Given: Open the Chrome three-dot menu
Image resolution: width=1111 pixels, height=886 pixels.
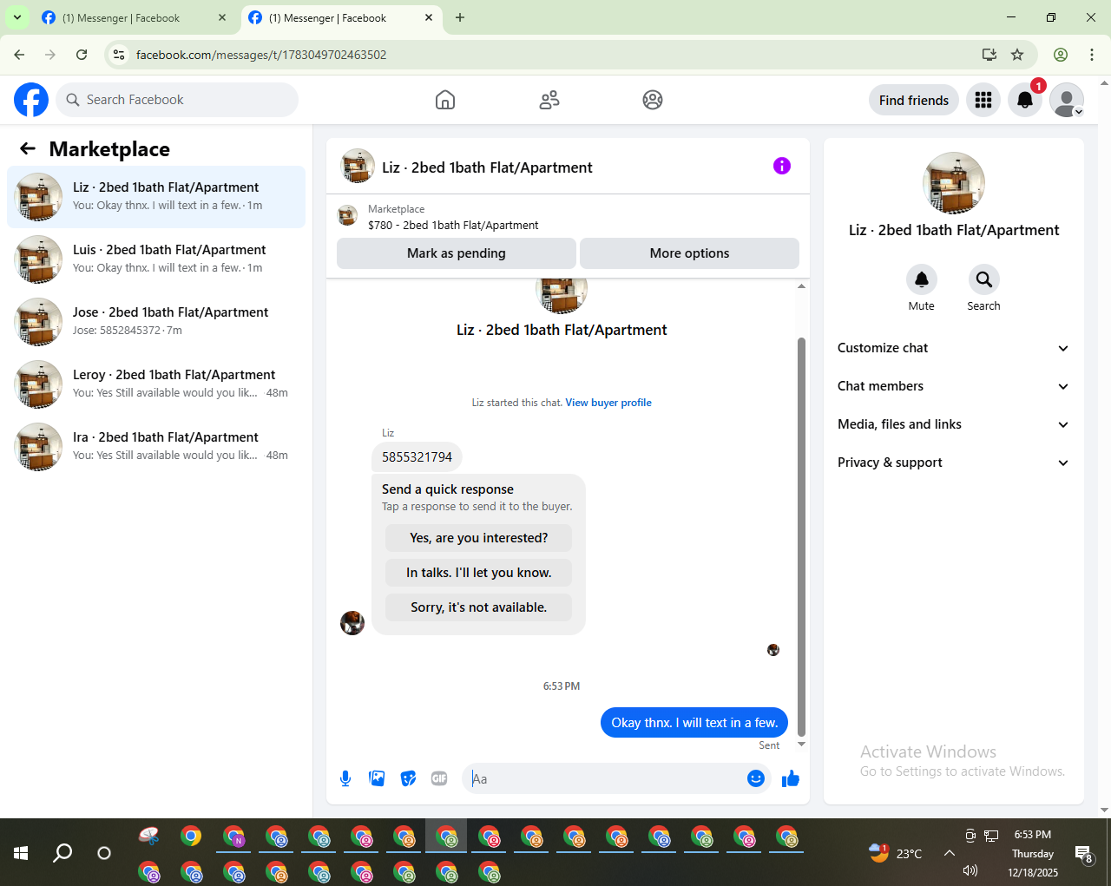Looking at the screenshot, I should pos(1092,55).
